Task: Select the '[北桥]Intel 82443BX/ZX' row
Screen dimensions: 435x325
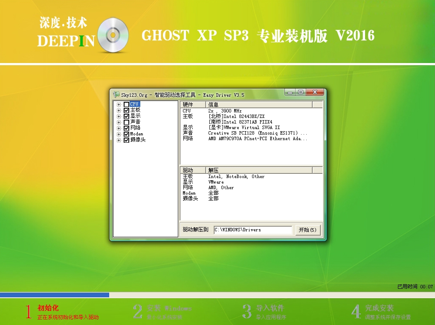Action: (251, 116)
